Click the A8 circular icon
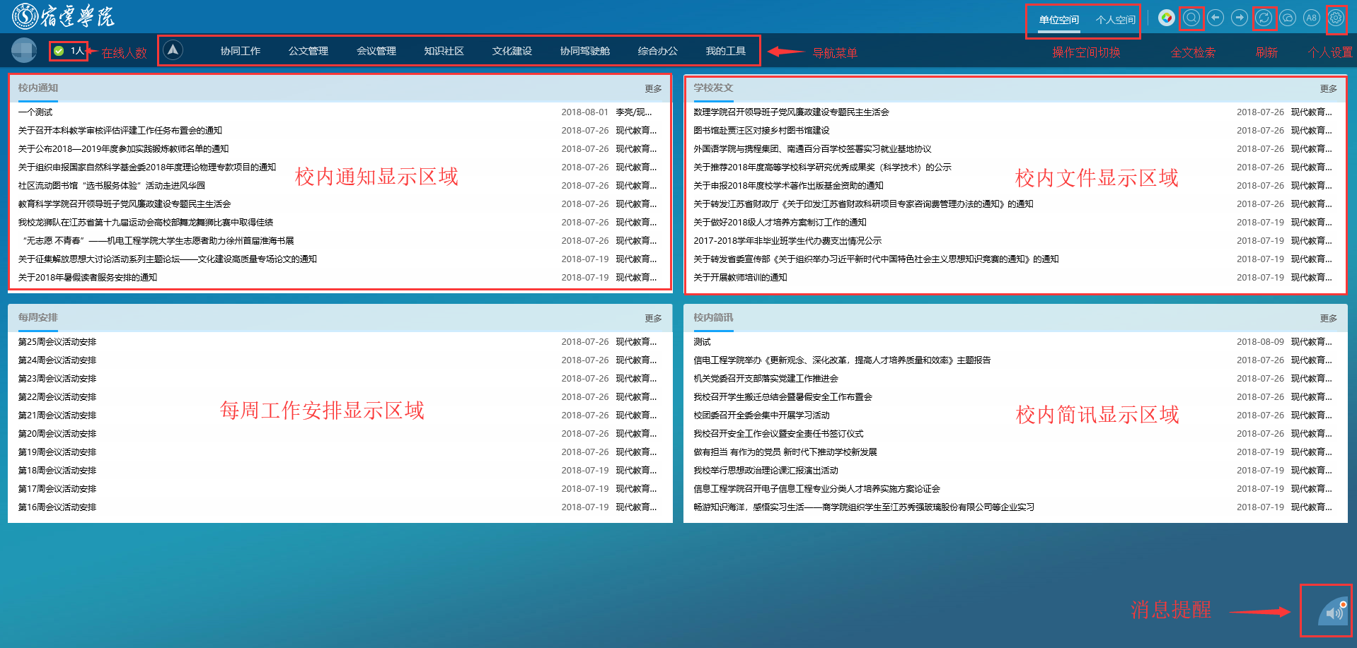 pos(1312,18)
